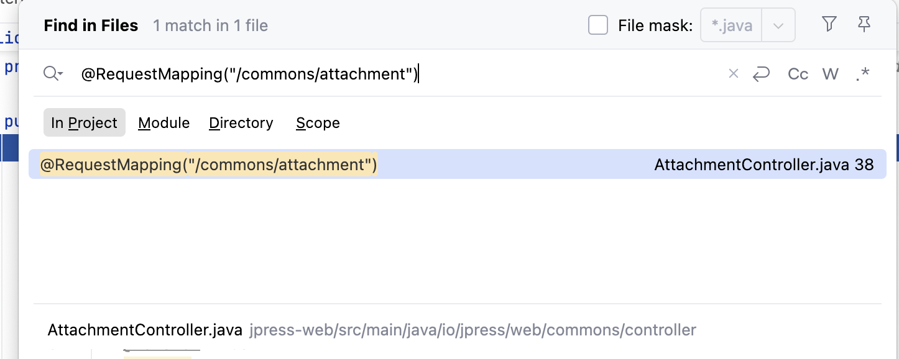Click the jpress-web controller file path
Viewport: 899px width, 359px height.
[473, 330]
